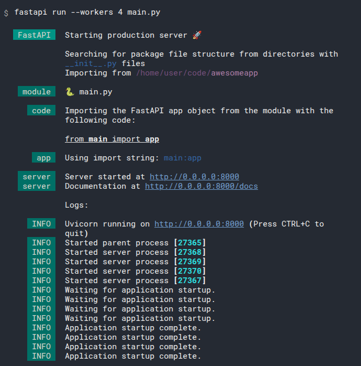Screen dimensions: 361x366
Task: Click the code tag badge
Action: (41, 111)
